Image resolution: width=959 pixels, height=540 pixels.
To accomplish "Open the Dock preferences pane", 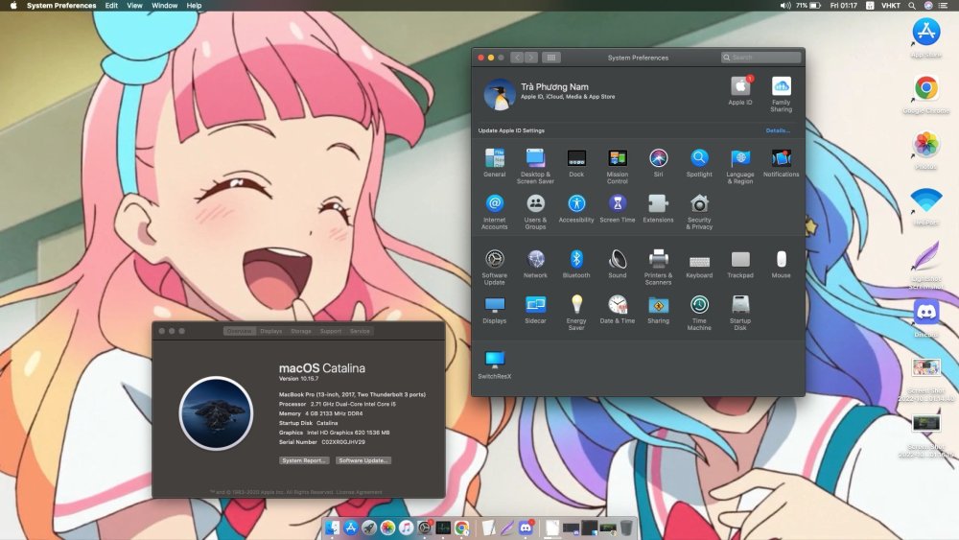I will (x=576, y=163).
